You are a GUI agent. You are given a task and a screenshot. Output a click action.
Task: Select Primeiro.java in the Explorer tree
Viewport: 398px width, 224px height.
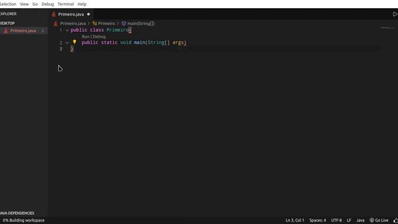click(23, 30)
